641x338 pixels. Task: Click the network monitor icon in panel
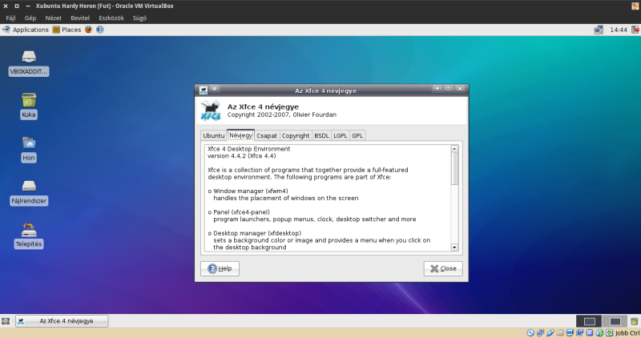pos(599,30)
